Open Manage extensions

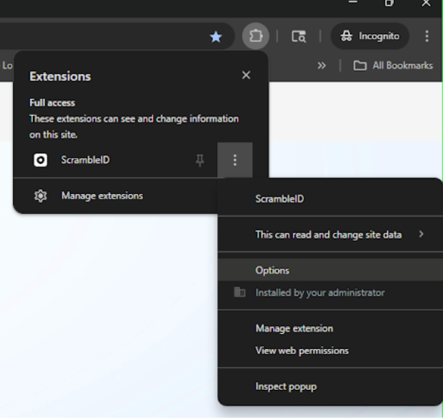tap(115, 196)
